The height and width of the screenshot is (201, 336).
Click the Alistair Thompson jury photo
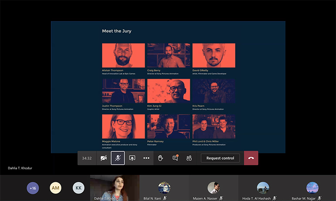pyautogui.click(x=124, y=55)
